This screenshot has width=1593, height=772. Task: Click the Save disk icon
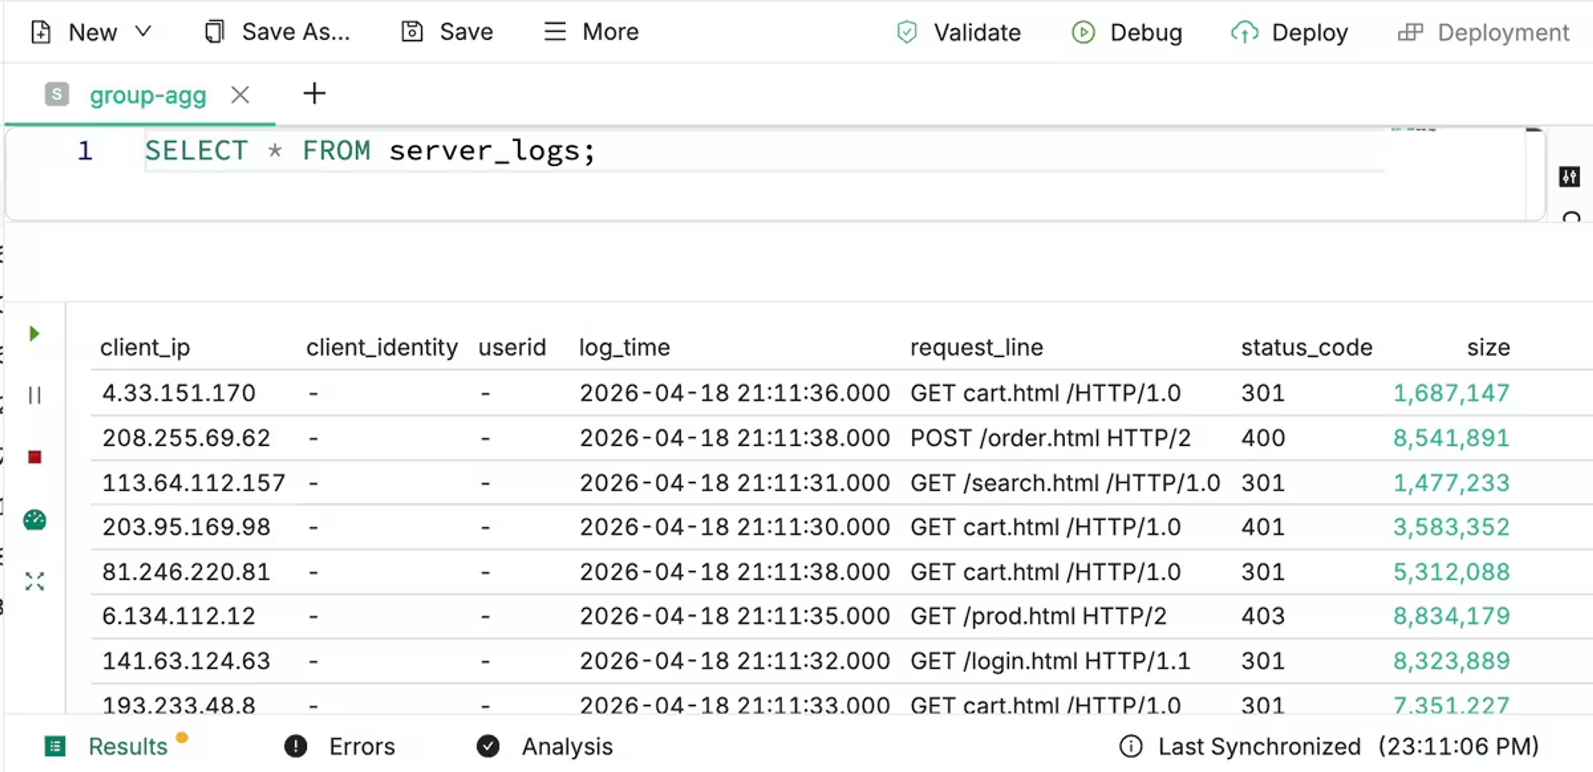coord(412,32)
